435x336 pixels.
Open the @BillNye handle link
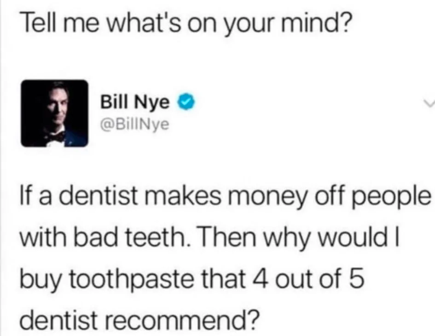pyautogui.click(x=135, y=125)
